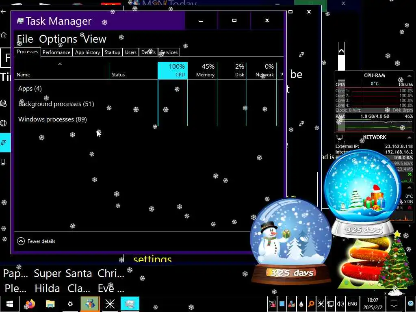Select the date and time sidebar icon
The height and width of the screenshot is (312, 416).
click(x=3, y=104)
